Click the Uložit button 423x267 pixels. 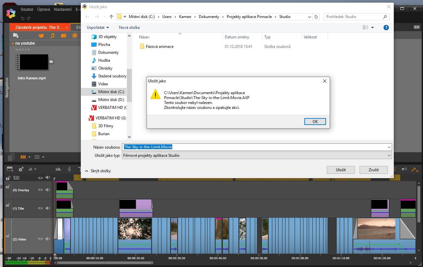click(341, 170)
